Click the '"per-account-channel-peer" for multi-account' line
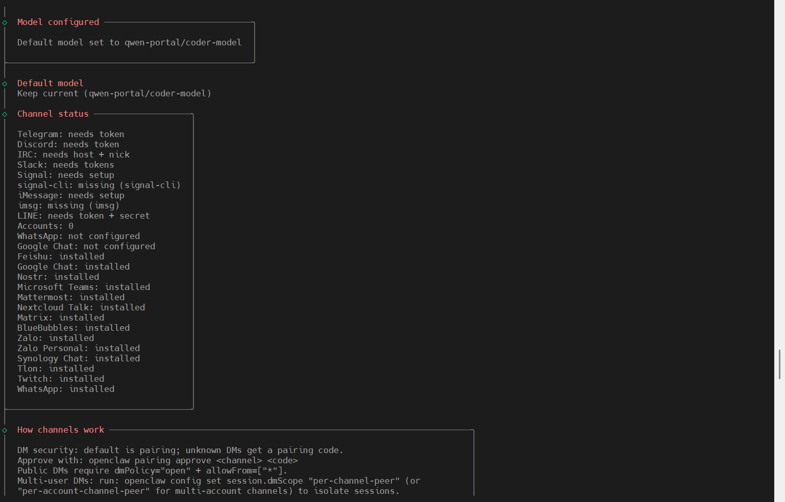This screenshot has height=502, width=785. 209,491
